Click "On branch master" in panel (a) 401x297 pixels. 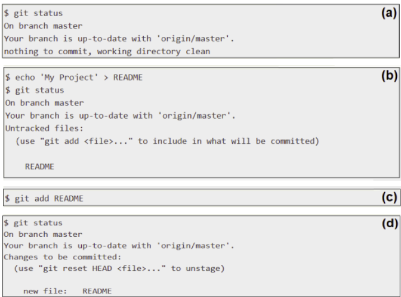click(x=44, y=26)
